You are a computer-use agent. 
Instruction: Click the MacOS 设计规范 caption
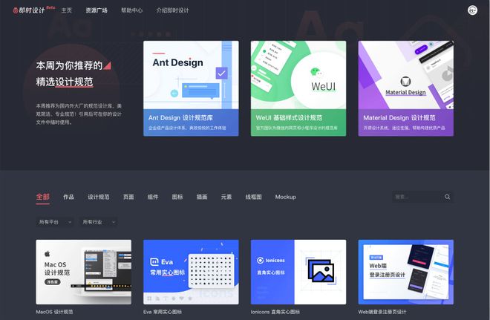pos(54,312)
